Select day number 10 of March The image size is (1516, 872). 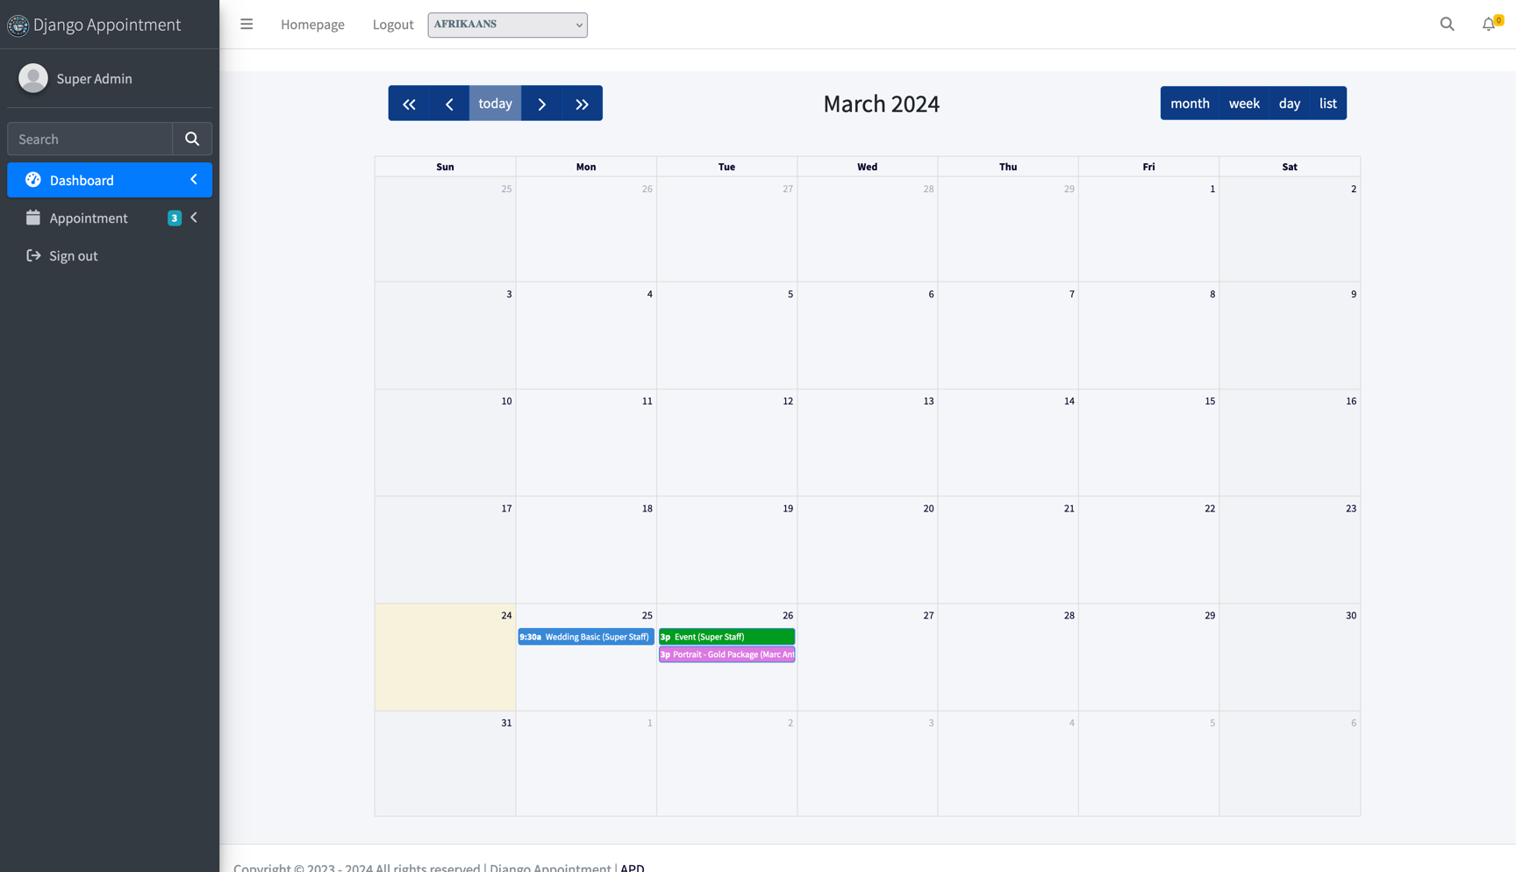(506, 401)
